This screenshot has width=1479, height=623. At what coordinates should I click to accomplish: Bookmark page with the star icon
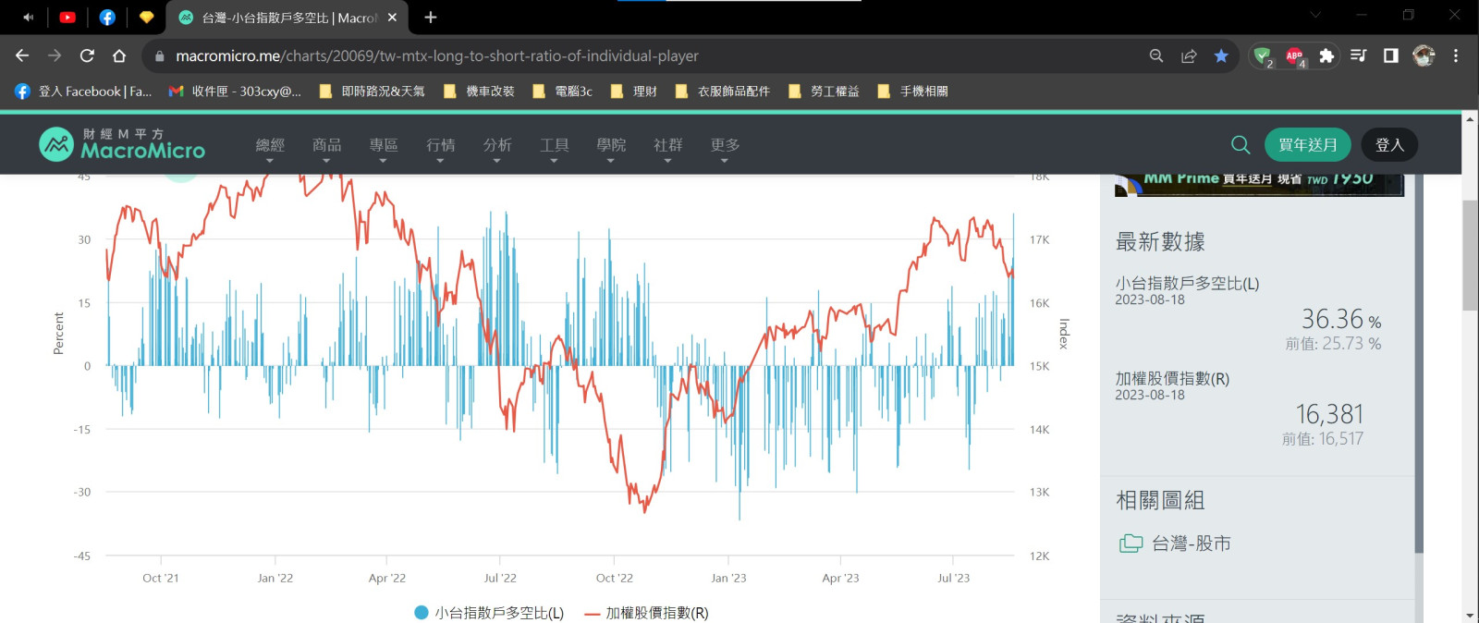point(1221,56)
